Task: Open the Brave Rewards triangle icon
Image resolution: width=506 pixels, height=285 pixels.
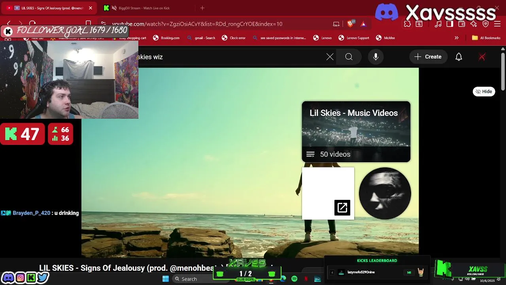Action: (363, 24)
